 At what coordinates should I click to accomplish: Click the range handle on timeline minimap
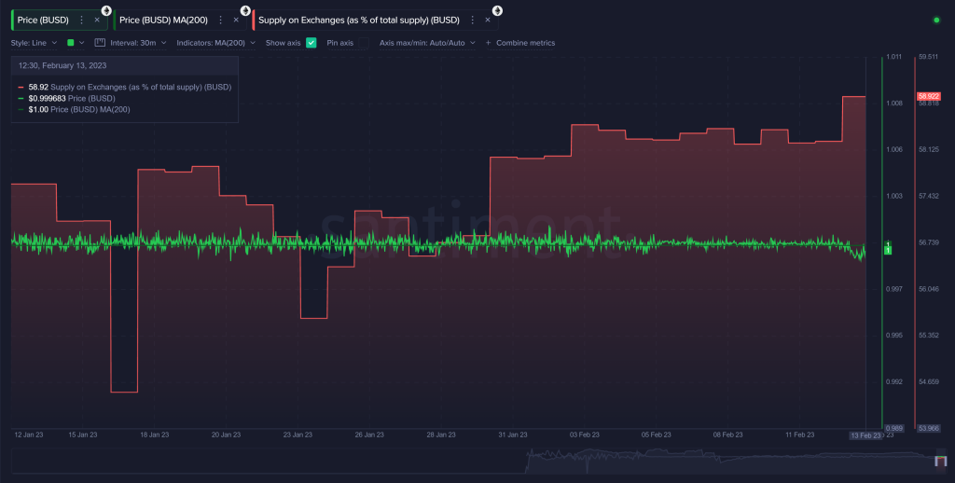(x=941, y=461)
